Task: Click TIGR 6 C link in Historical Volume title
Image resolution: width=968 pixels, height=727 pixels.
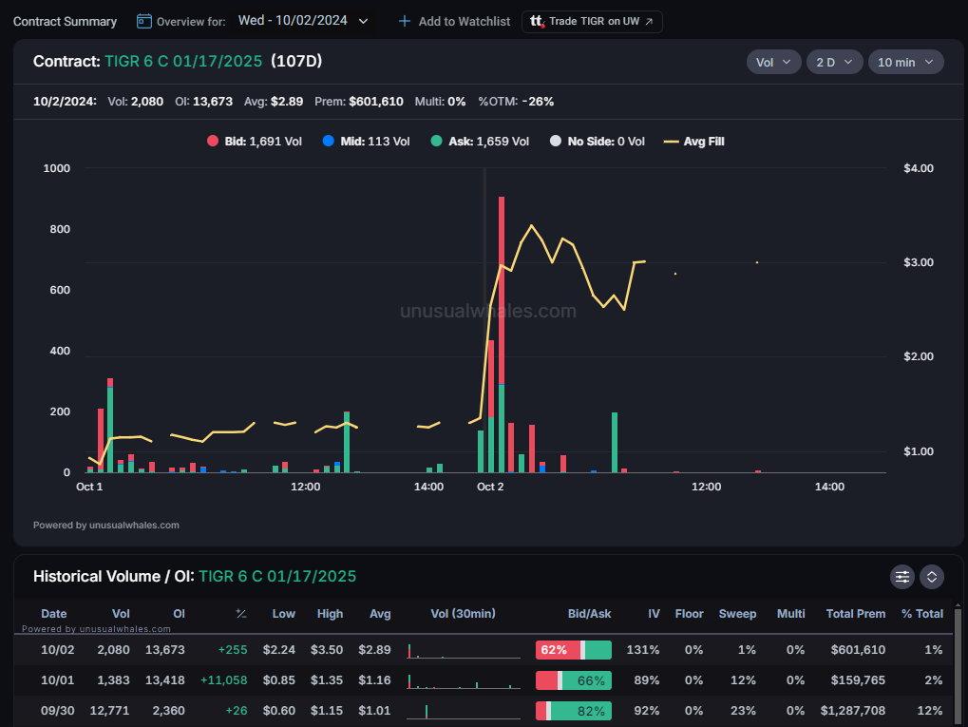Action: (x=277, y=576)
